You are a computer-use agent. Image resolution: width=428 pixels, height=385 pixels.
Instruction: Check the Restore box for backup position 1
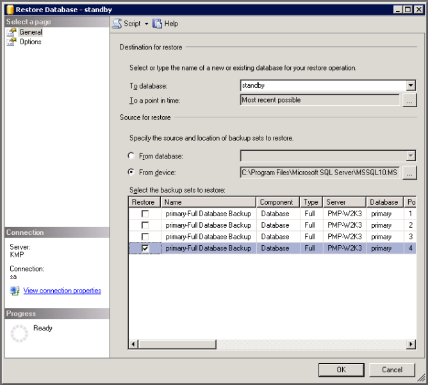tap(145, 214)
